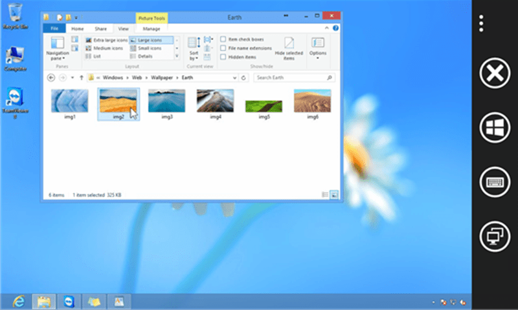
Task: Switch to large thumbnails via status bar icon
Action: tap(334, 194)
